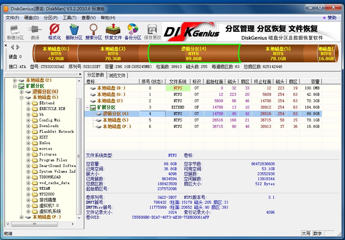Click the 赞助 sponsor link
This screenshot has width=345, height=240.
[x=332, y=18]
